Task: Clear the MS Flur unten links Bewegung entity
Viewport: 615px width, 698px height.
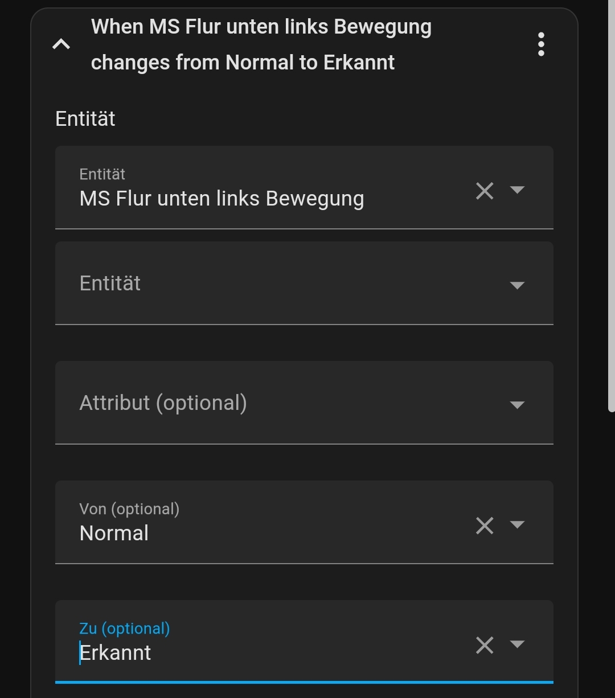Action: coord(485,191)
